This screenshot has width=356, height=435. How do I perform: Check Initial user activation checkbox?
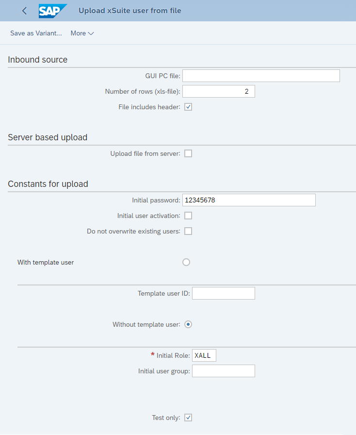188,216
